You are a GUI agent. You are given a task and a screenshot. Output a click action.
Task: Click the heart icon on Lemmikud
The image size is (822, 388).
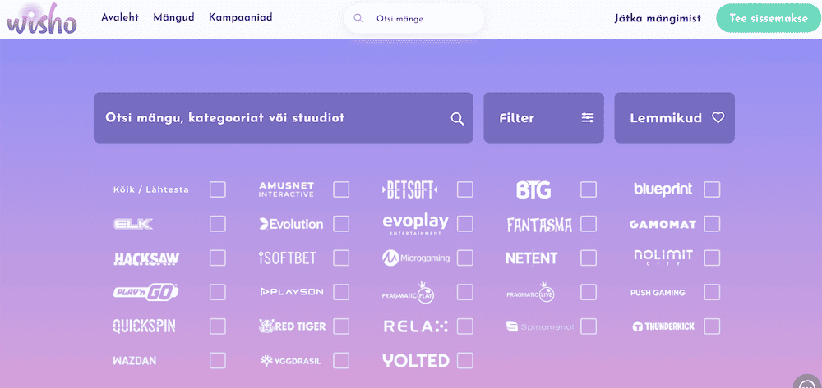click(x=718, y=117)
